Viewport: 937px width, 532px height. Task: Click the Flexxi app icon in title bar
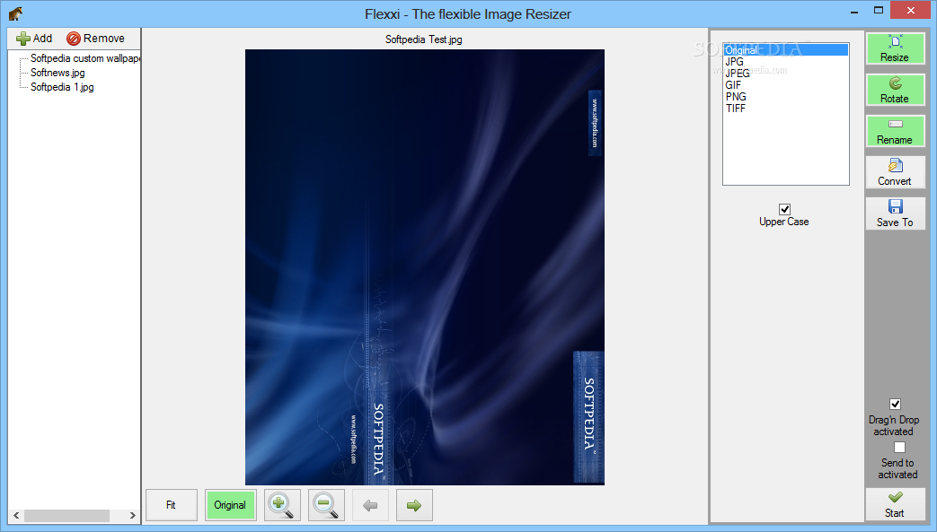point(15,13)
